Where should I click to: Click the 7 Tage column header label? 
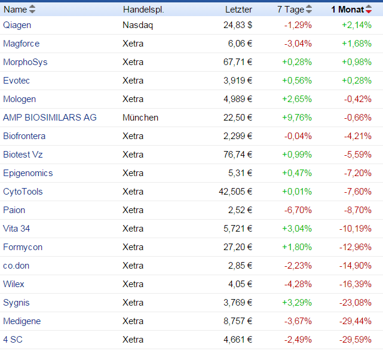[290, 9]
